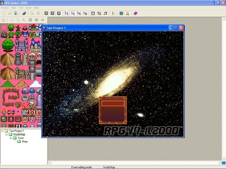Set map zoom scale to 1/1
This screenshot has width=226, height=169.
pos(66,13)
